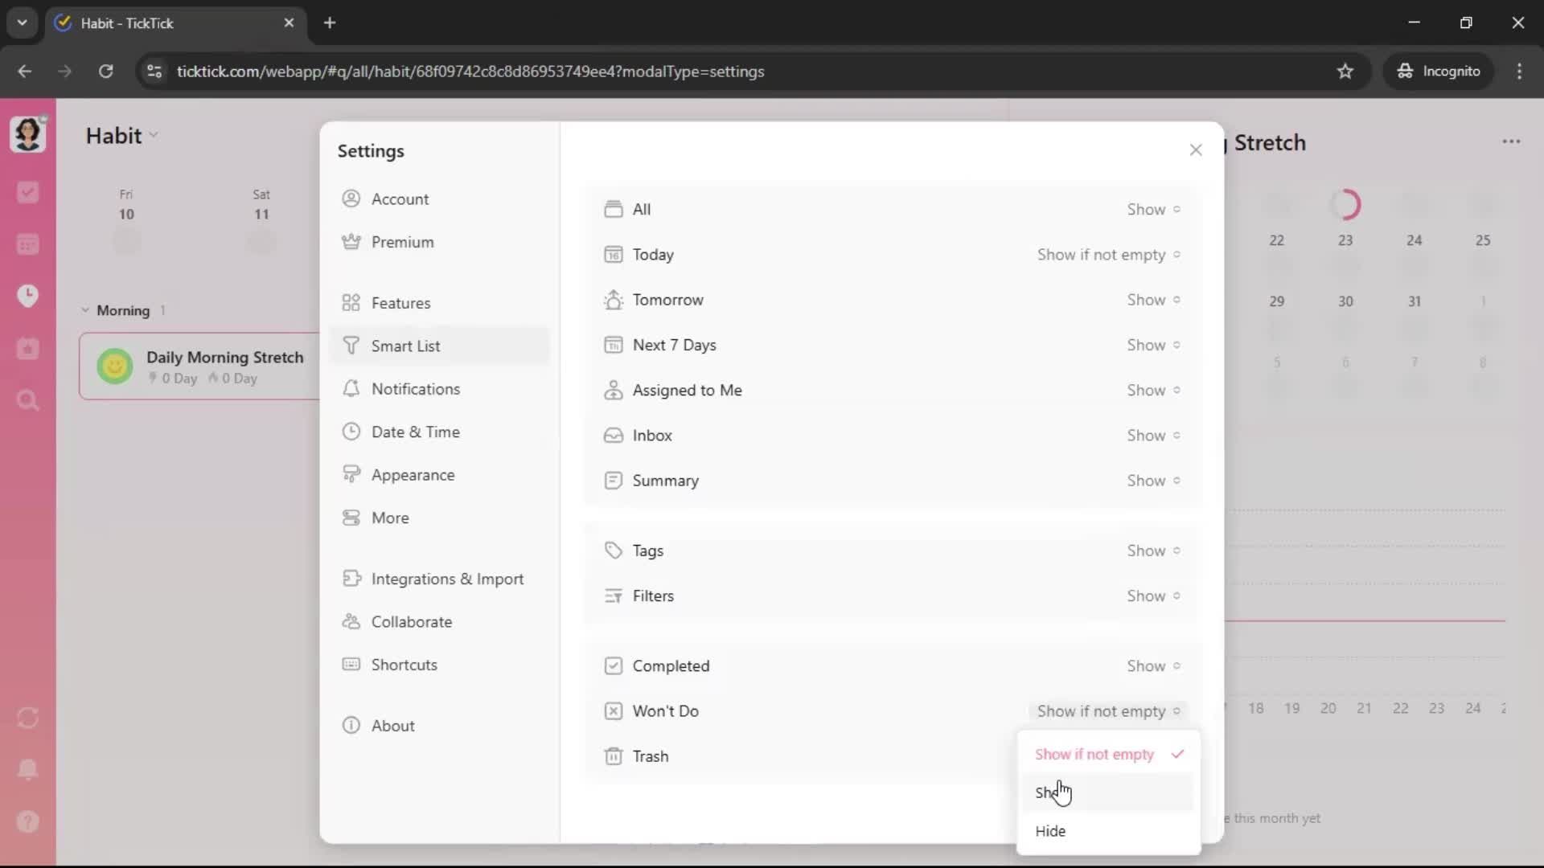The height and width of the screenshot is (868, 1544).
Task: Expand the Habit title dropdown arrow
Action: (x=154, y=135)
